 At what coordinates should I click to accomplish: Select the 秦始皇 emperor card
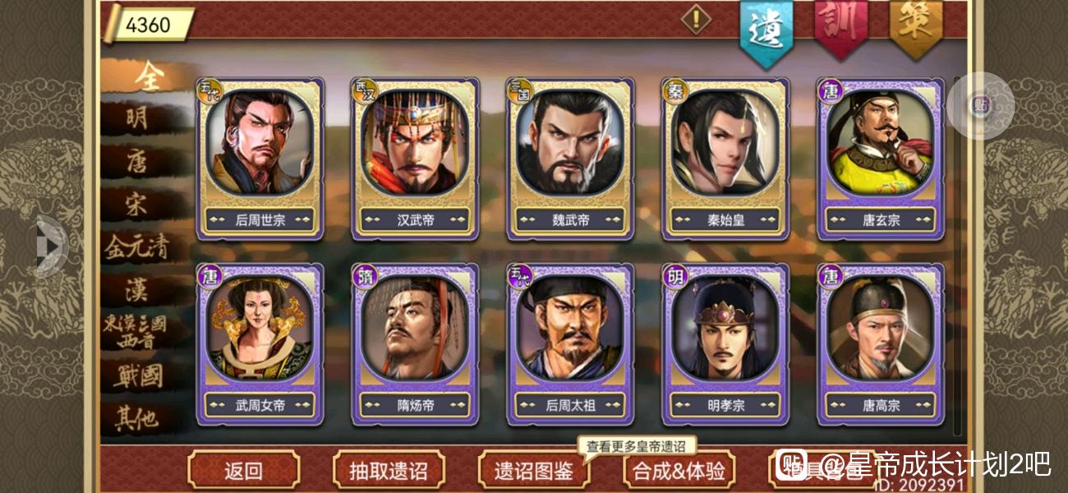click(725, 159)
